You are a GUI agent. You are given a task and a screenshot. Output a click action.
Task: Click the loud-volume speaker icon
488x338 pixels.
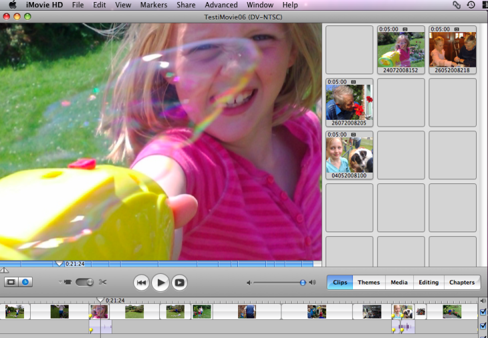[x=312, y=282]
